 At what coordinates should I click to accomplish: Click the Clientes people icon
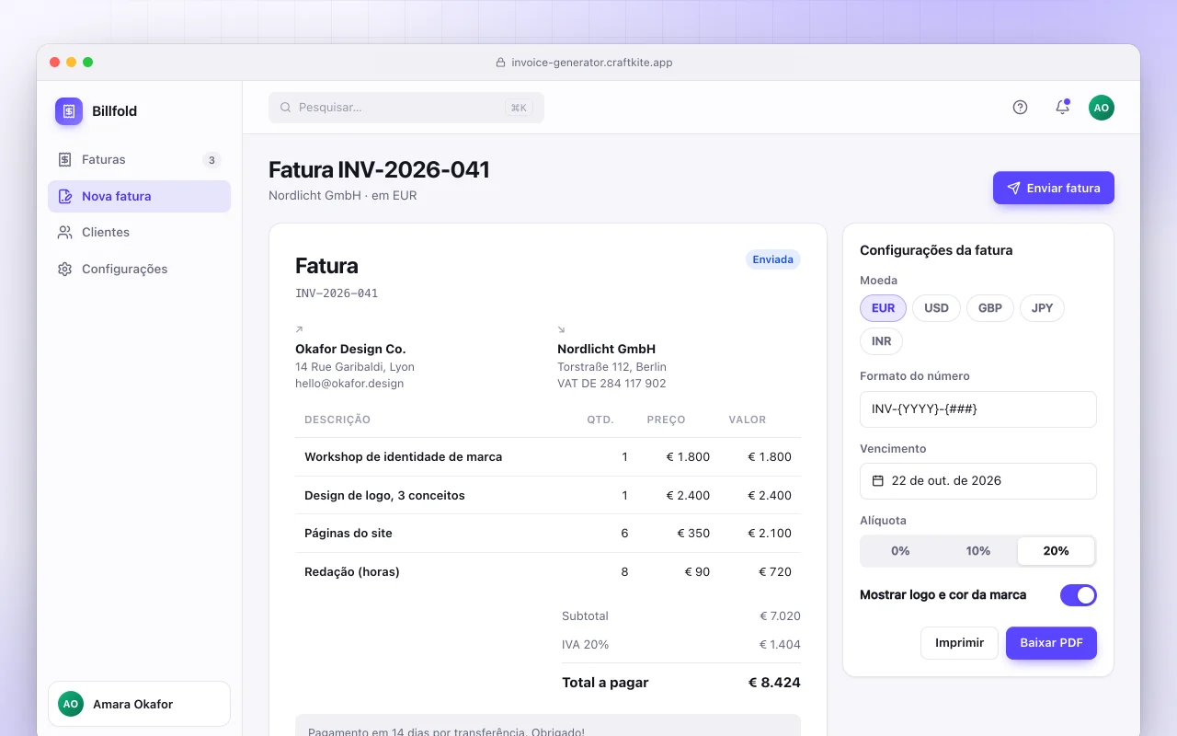click(64, 233)
